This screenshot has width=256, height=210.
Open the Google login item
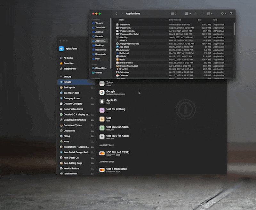click(x=110, y=93)
